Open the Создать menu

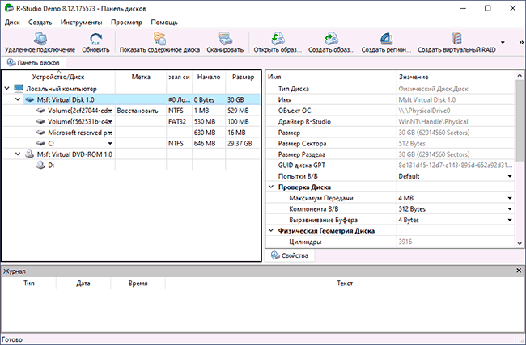click(x=40, y=23)
